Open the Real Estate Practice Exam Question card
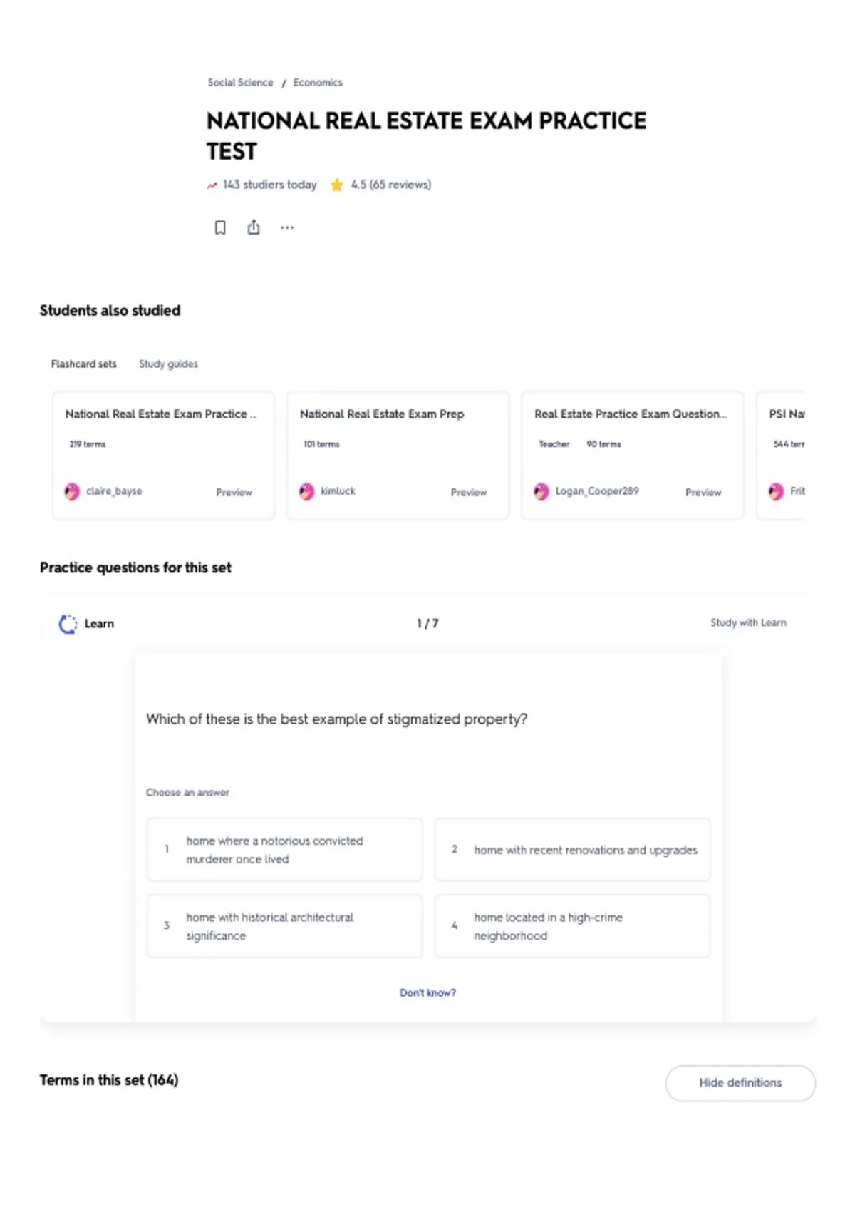The width and height of the screenshot is (855, 1212). point(633,455)
